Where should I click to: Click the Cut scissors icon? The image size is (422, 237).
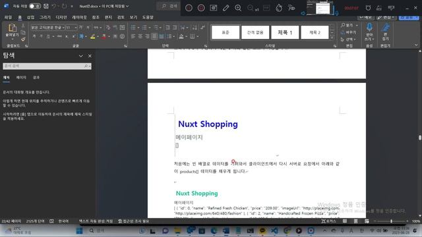pos(23,26)
